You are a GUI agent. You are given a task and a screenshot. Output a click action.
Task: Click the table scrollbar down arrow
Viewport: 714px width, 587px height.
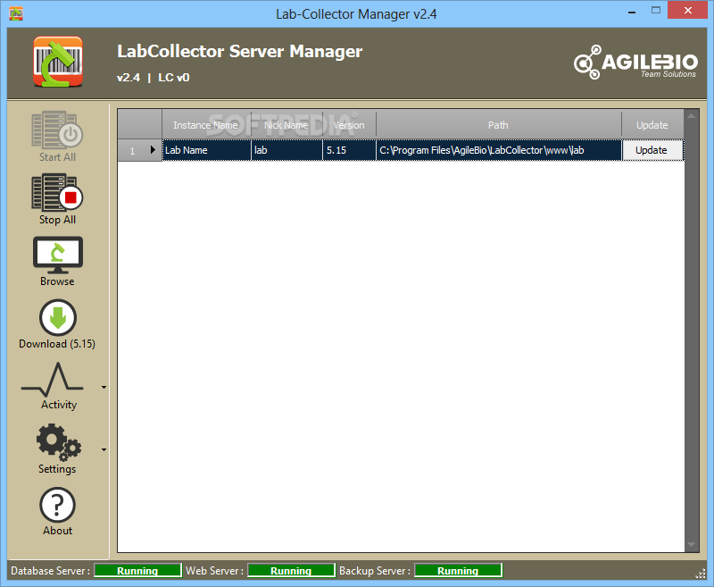(x=691, y=545)
